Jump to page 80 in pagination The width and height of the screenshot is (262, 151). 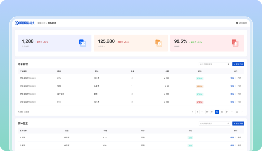point(237,112)
